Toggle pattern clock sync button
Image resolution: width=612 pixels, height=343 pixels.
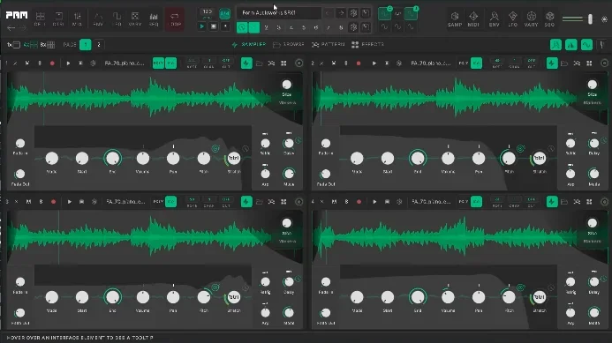click(x=242, y=27)
